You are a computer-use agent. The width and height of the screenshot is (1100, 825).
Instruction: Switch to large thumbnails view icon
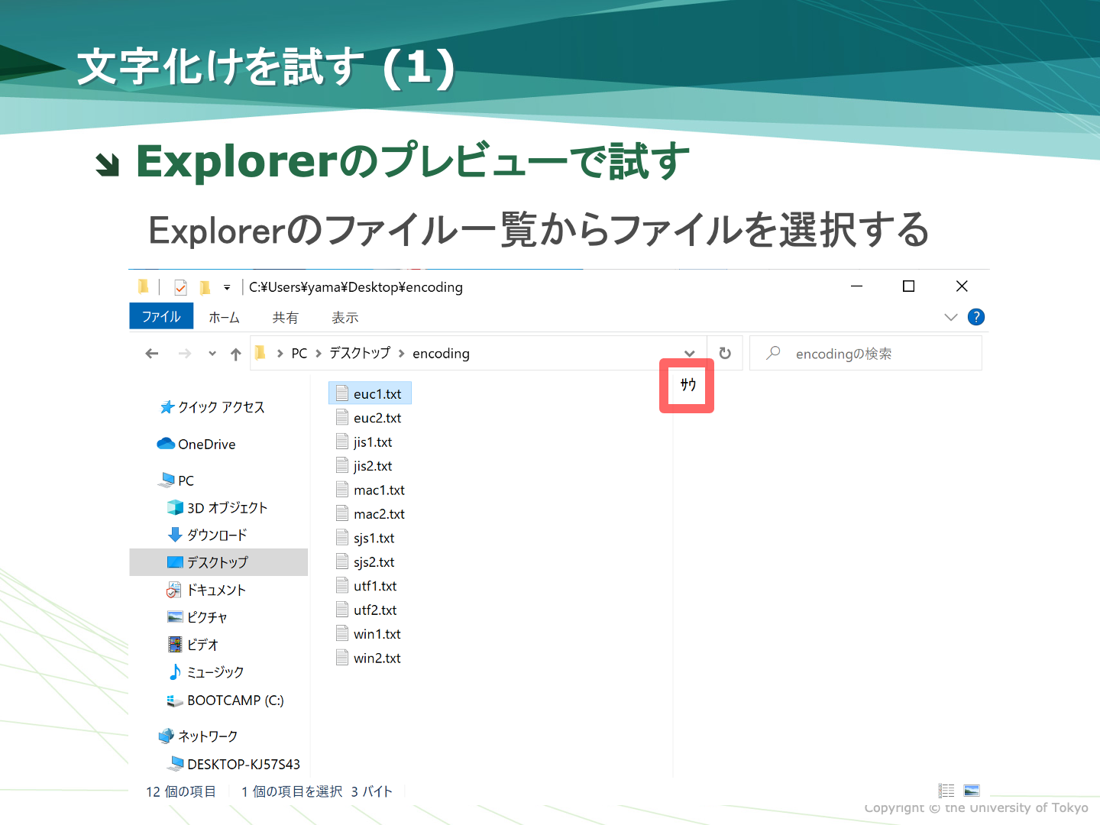tap(972, 791)
